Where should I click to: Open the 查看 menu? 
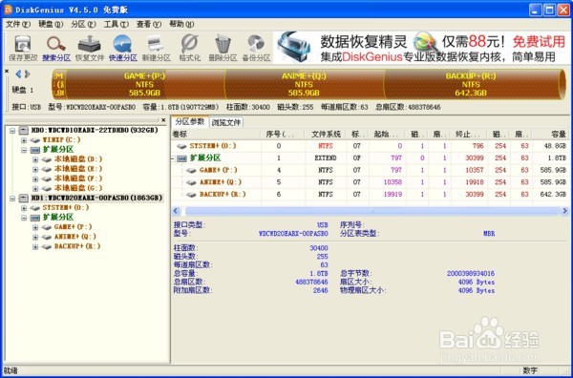149,24
